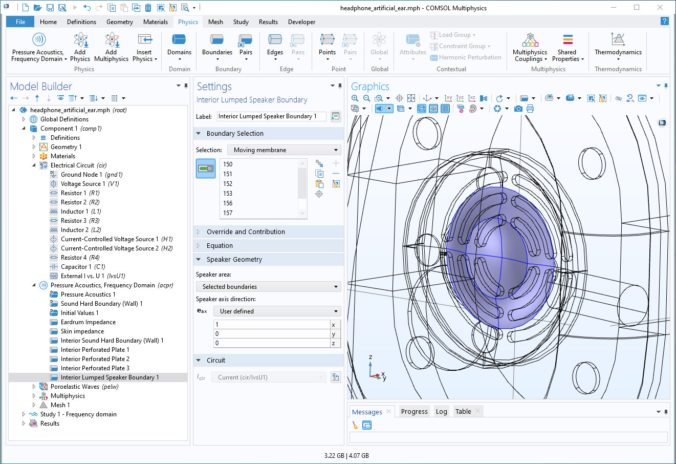676x464 pixels.
Task: Toggle wireframe rendering button in Graphics
Action: pyautogui.click(x=421, y=109)
